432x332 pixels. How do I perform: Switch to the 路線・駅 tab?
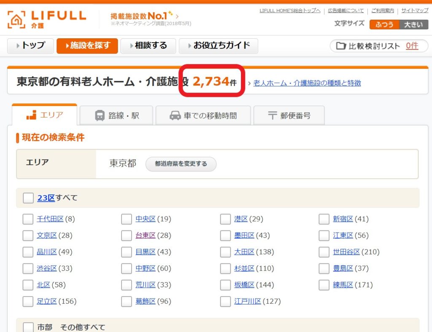tap(116, 115)
